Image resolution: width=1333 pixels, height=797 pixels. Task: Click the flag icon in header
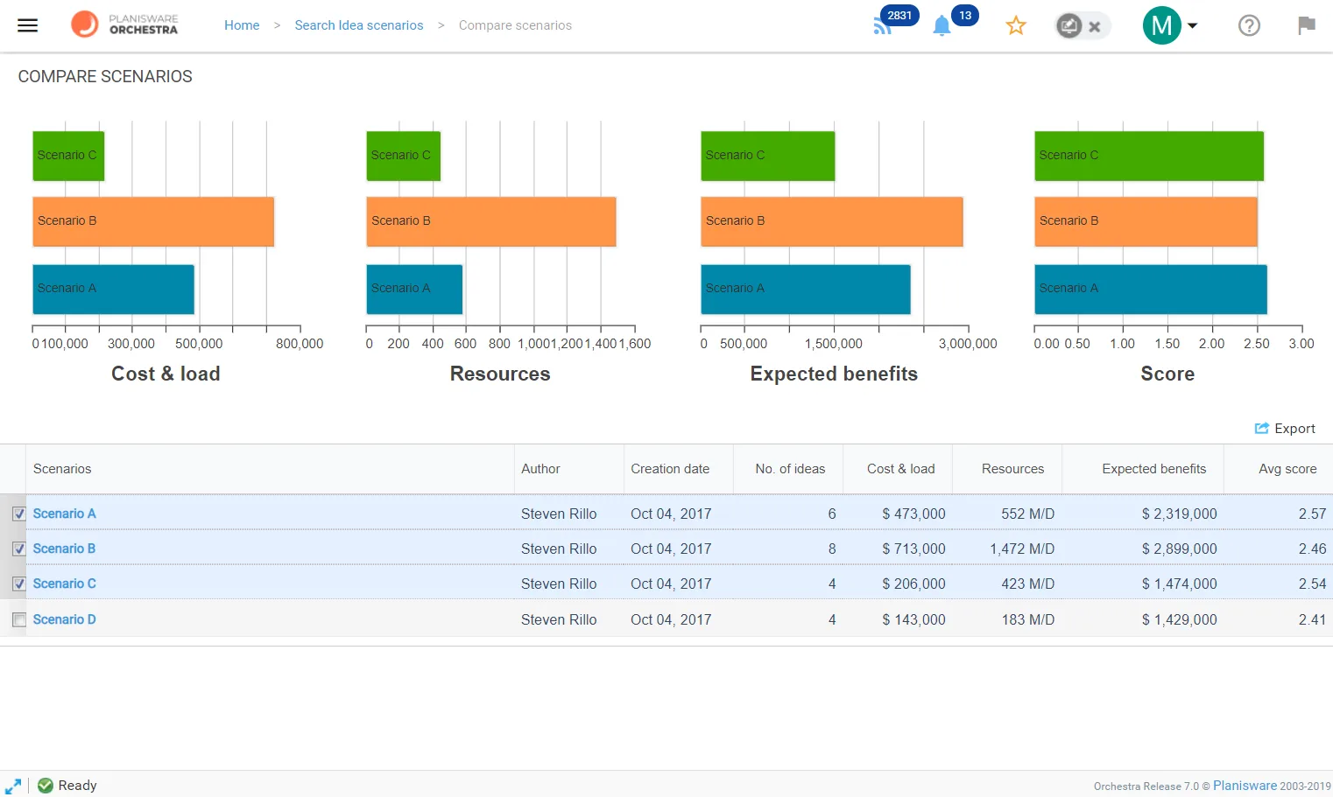coord(1307,25)
